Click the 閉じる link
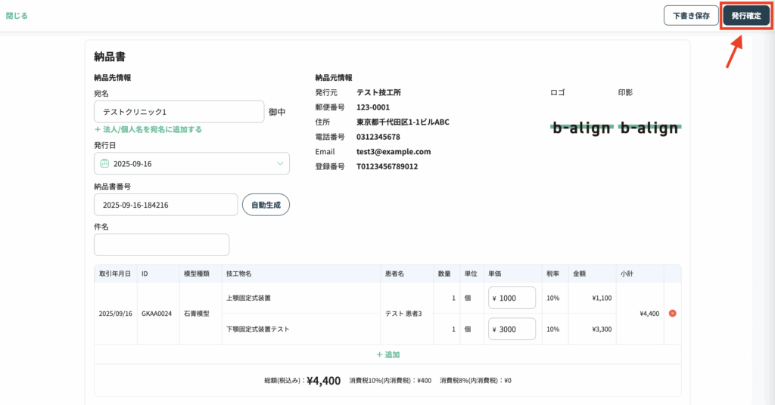The height and width of the screenshot is (405, 775). [x=17, y=16]
